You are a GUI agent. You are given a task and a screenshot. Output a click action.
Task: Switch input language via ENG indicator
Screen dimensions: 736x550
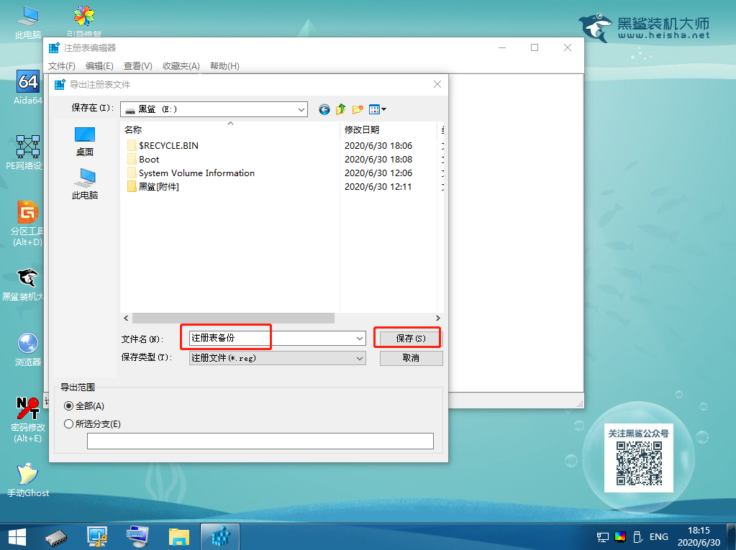pos(659,537)
